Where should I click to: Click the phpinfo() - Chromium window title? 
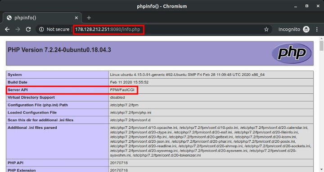click(x=162, y=6)
